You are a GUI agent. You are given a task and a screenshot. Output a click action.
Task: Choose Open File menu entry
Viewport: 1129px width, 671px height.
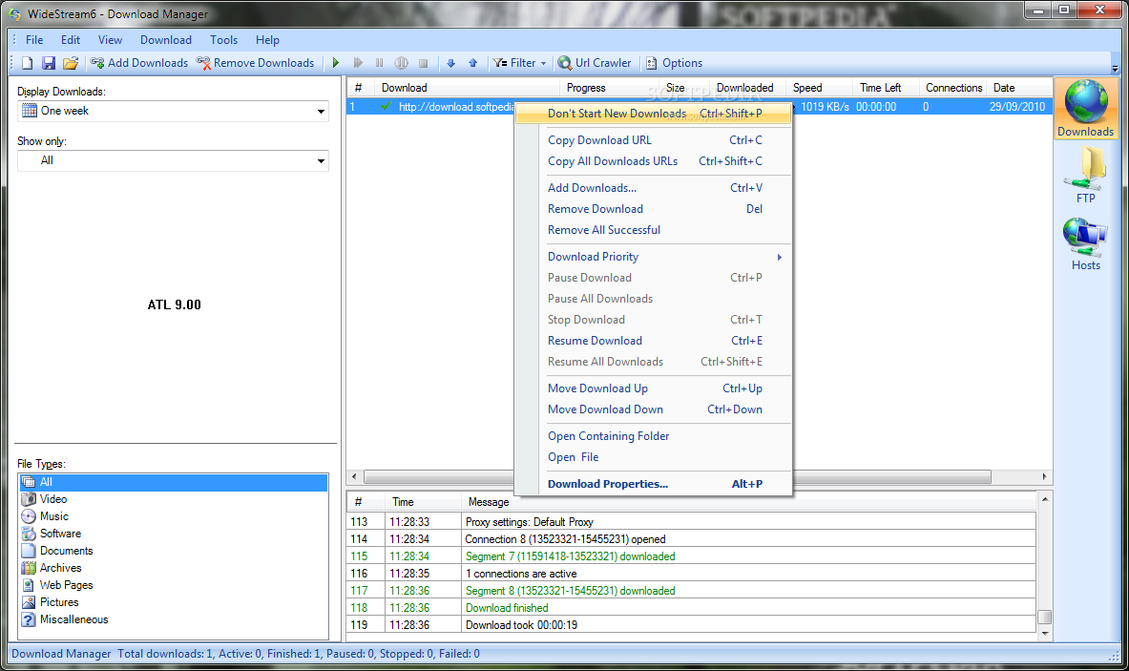click(x=654, y=457)
